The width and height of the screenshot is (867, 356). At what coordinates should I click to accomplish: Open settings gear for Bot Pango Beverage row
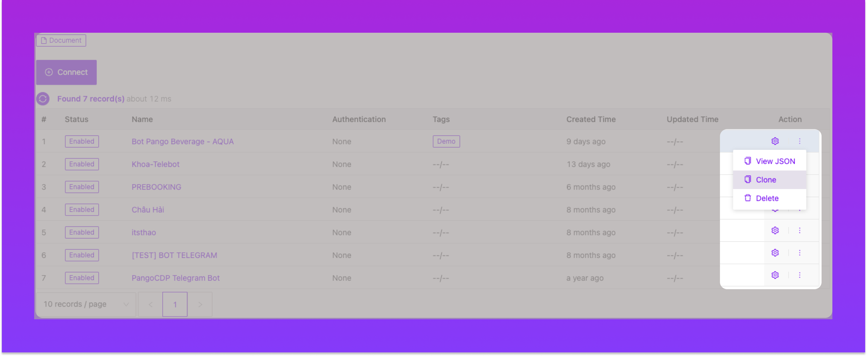(x=775, y=141)
